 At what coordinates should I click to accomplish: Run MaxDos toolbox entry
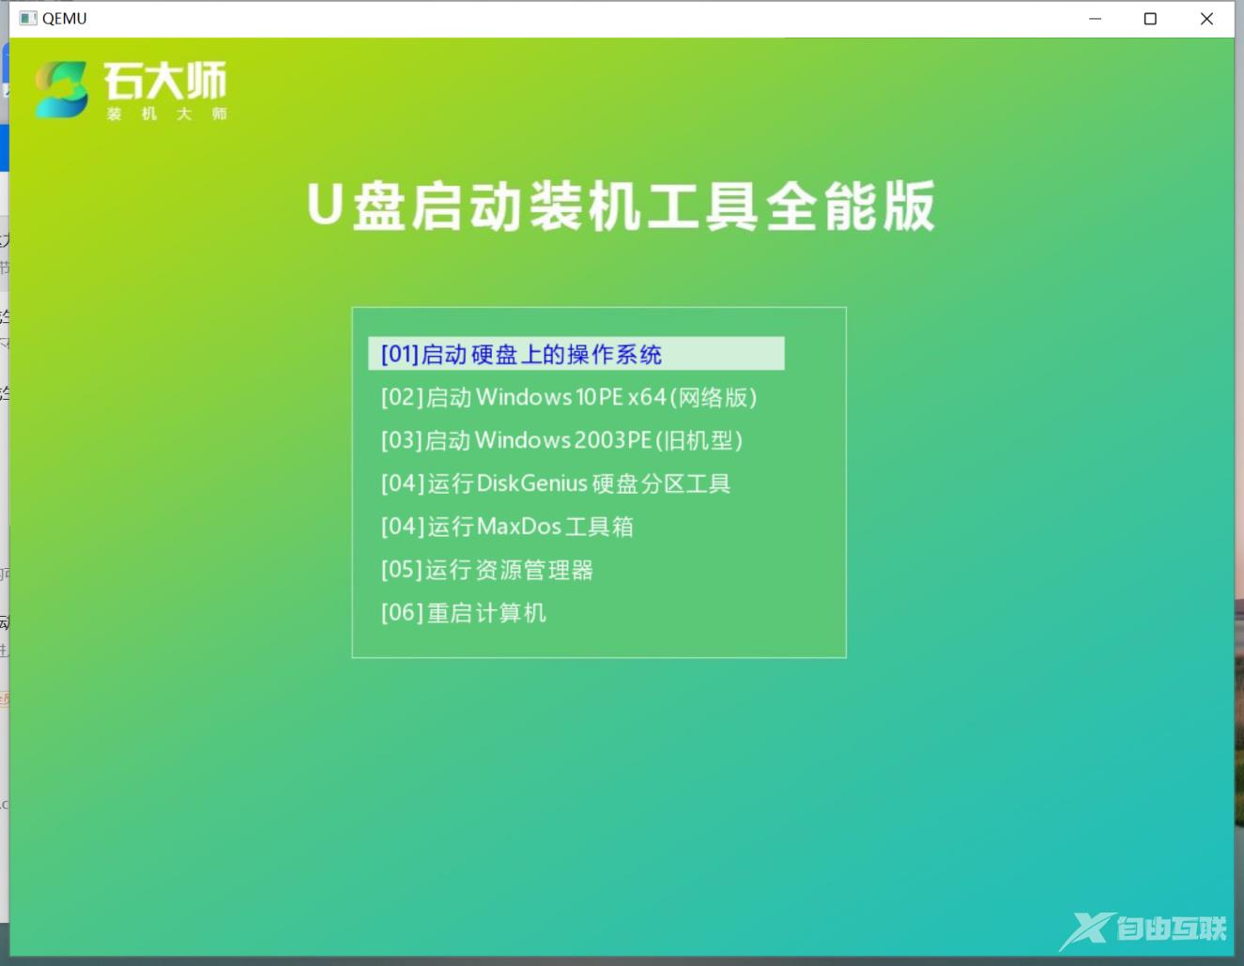[x=507, y=527]
